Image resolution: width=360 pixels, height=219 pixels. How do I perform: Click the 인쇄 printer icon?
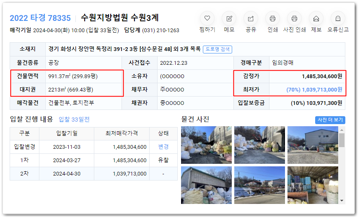(272, 18)
